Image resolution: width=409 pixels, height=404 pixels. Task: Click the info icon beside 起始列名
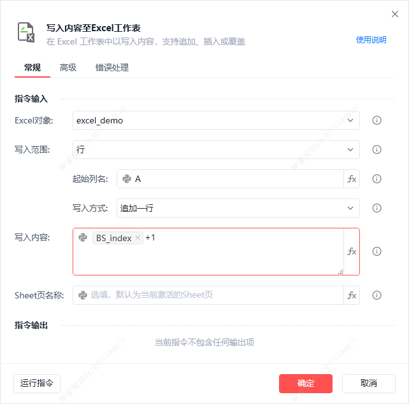pos(377,179)
